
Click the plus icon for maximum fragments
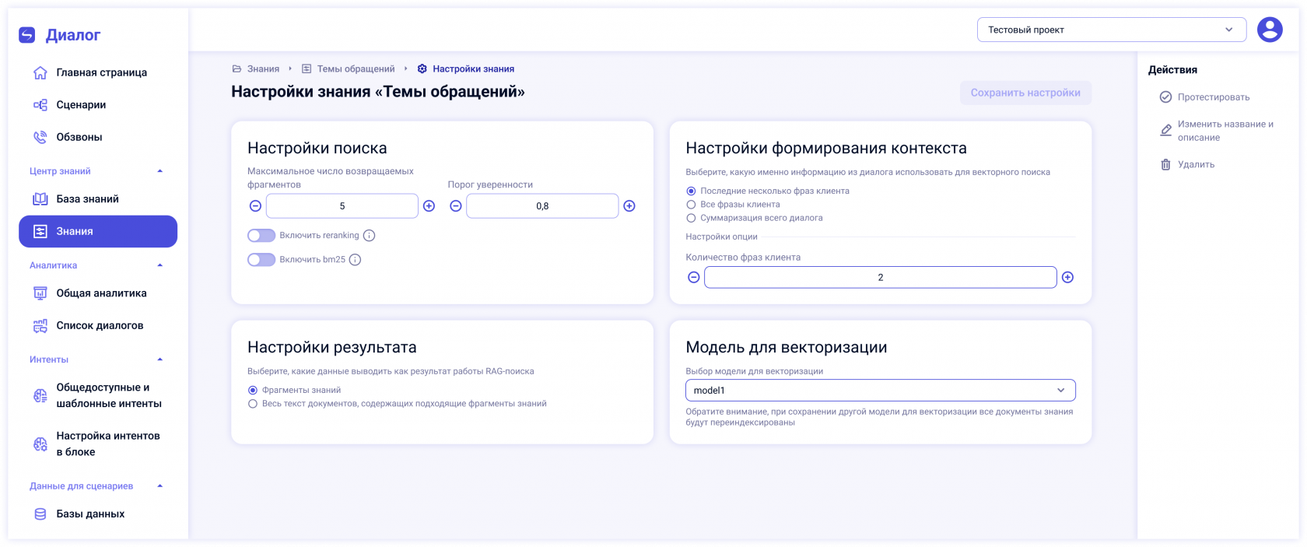(x=429, y=206)
